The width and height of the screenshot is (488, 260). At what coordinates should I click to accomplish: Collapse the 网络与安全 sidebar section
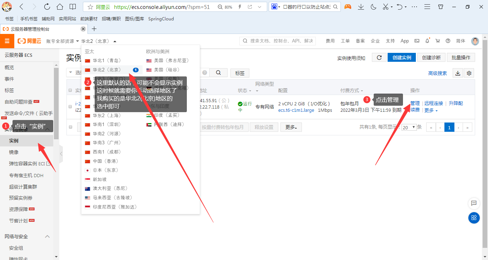(47, 236)
